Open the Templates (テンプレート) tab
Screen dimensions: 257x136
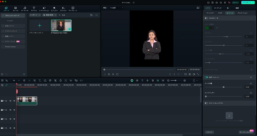tap(73, 9)
